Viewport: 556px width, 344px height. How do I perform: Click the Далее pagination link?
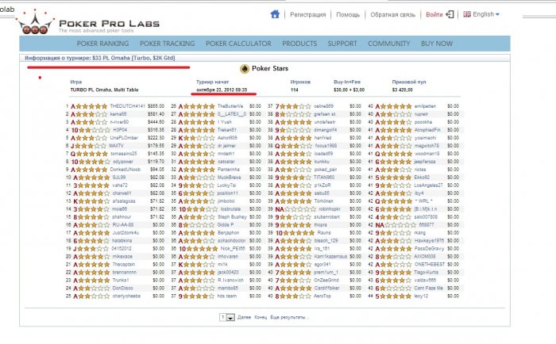[x=244, y=318]
